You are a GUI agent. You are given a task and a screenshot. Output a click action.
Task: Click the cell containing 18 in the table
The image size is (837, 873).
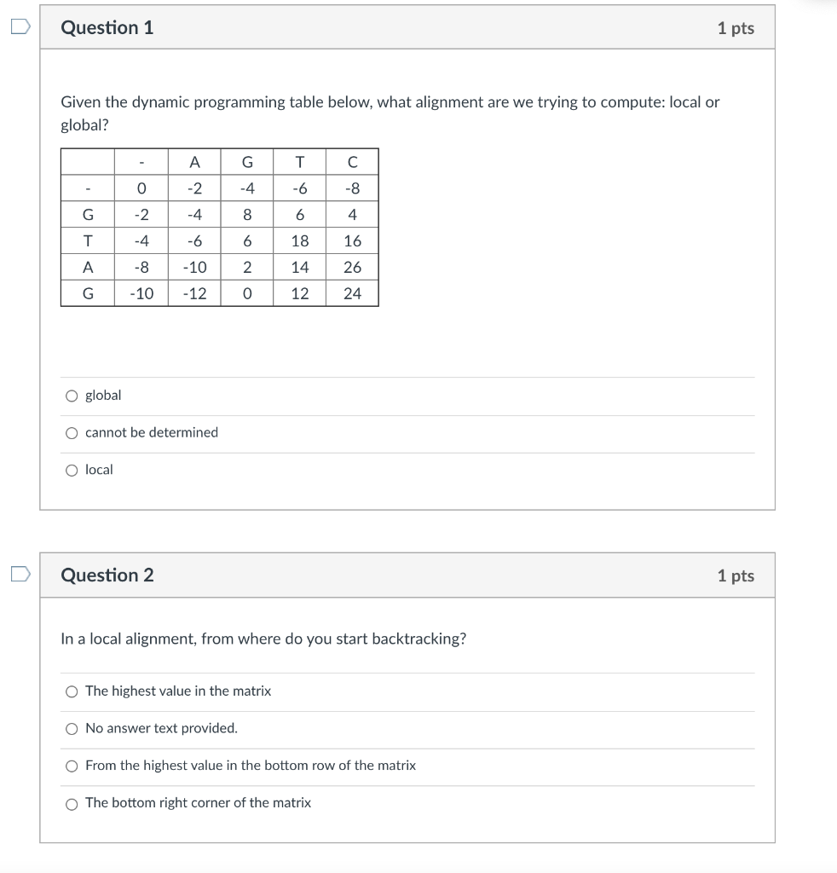click(298, 241)
